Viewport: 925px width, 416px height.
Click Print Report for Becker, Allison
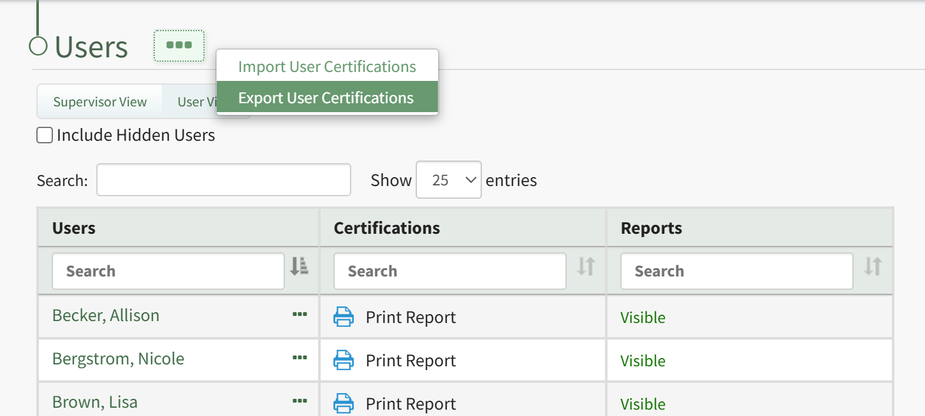click(x=411, y=317)
